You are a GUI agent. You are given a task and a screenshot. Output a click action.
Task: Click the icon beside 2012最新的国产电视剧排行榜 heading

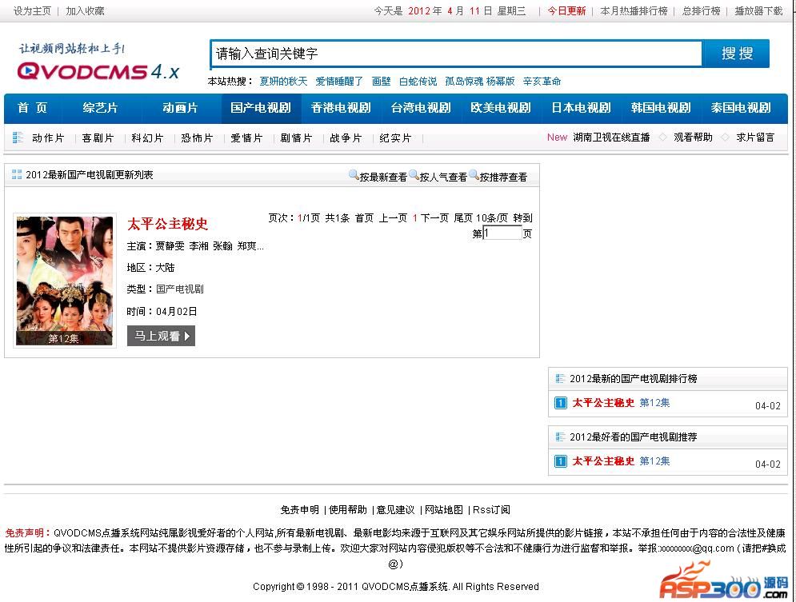(561, 378)
